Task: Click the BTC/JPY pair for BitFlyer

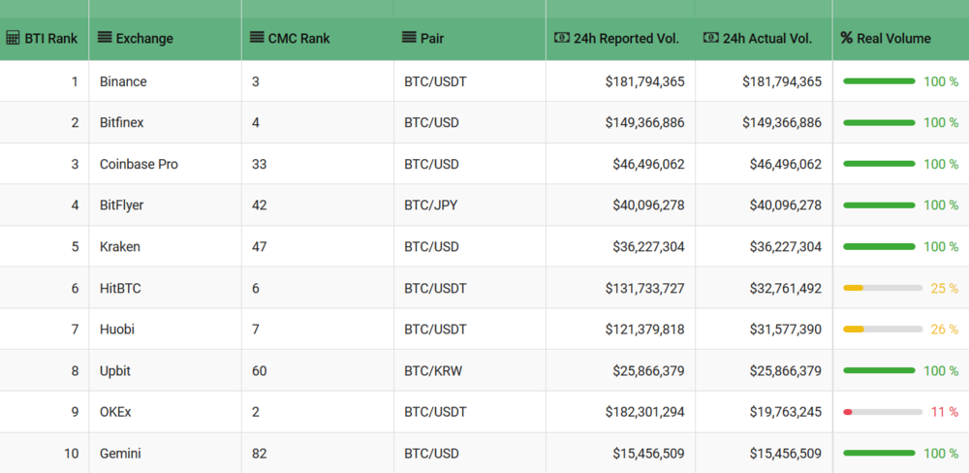Action: 431,205
